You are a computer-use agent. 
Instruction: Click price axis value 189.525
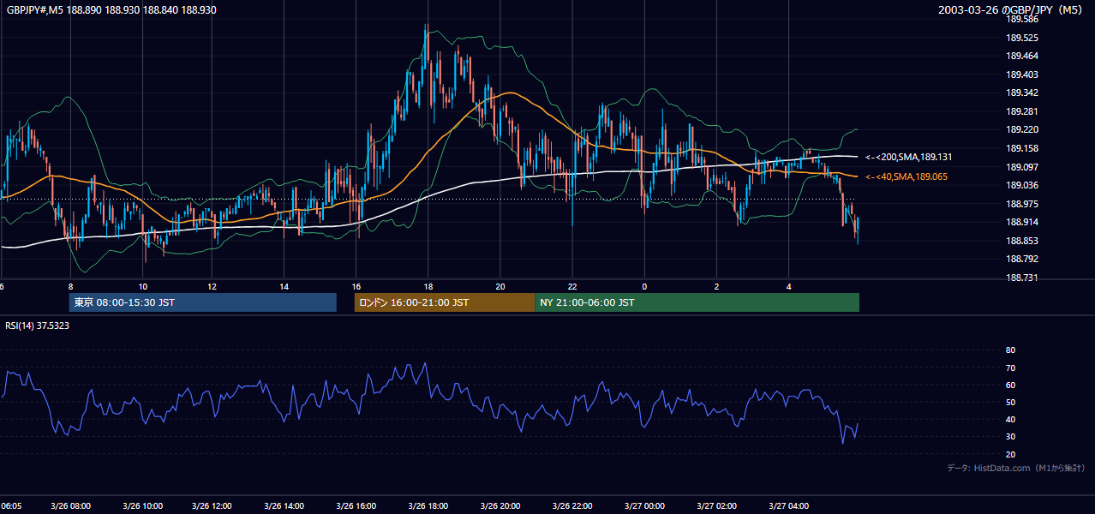(1021, 38)
